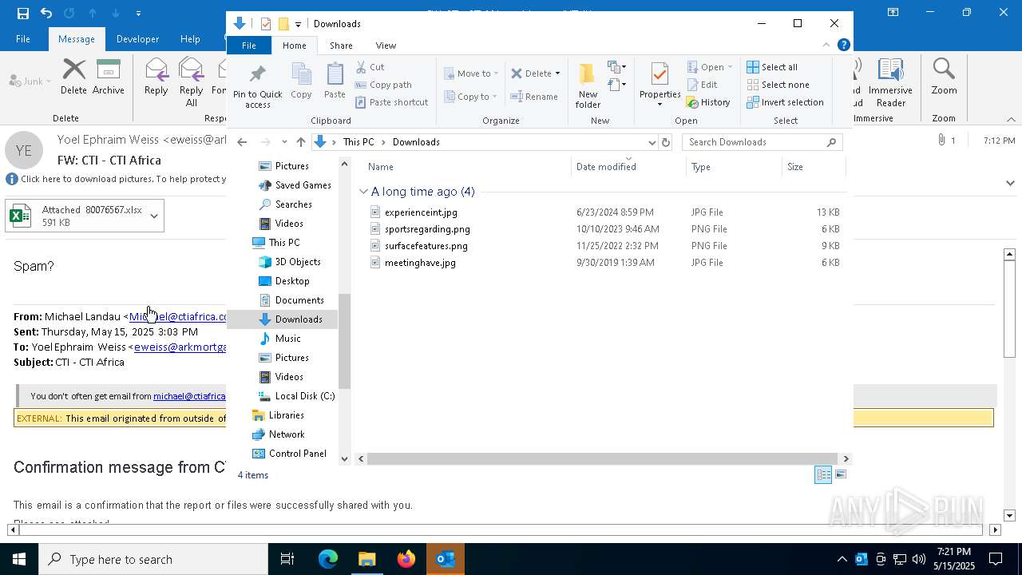Click Edit in Open group

[x=701, y=85]
